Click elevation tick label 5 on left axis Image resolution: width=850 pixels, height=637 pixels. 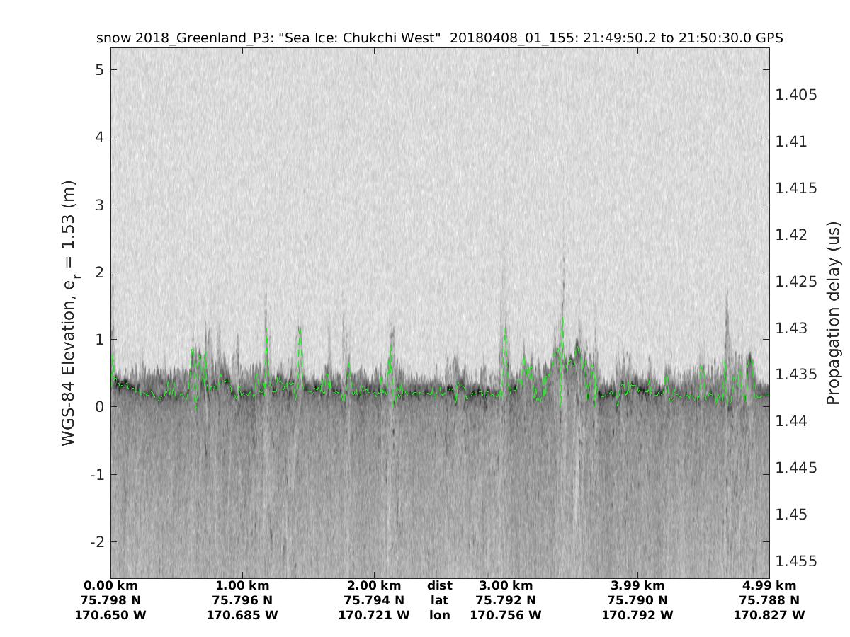(x=101, y=69)
